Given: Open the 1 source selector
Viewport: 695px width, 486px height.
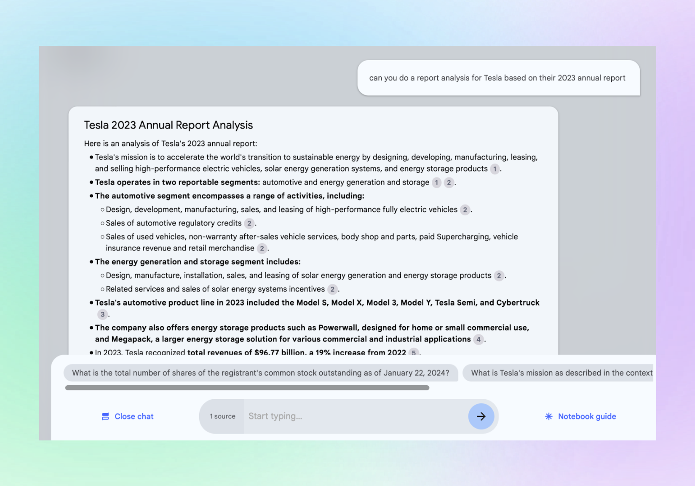Looking at the screenshot, I should 222,416.
